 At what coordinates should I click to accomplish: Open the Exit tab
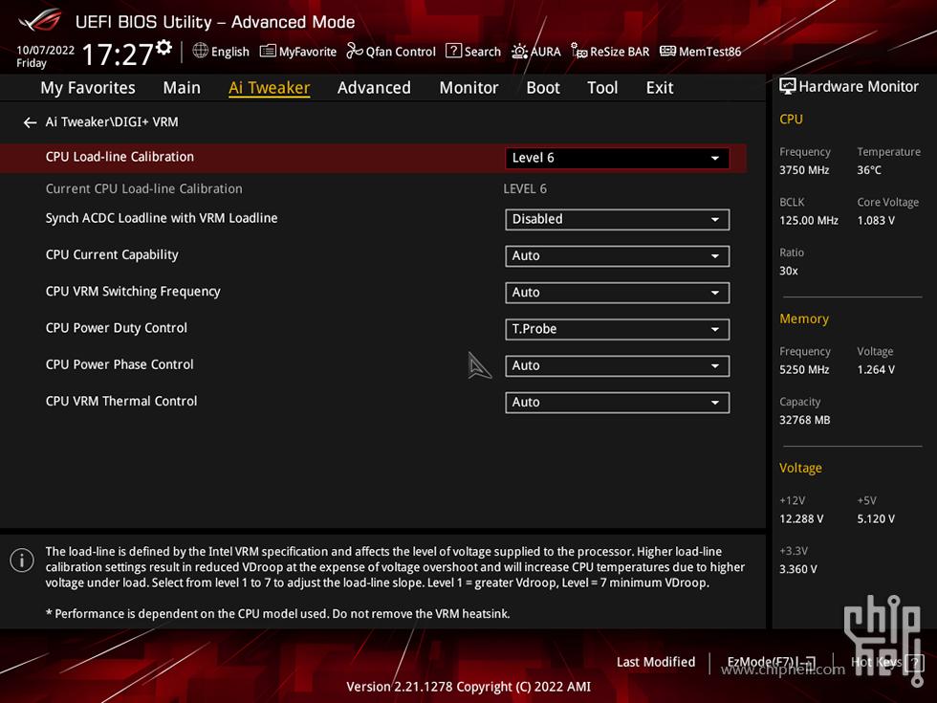point(660,88)
